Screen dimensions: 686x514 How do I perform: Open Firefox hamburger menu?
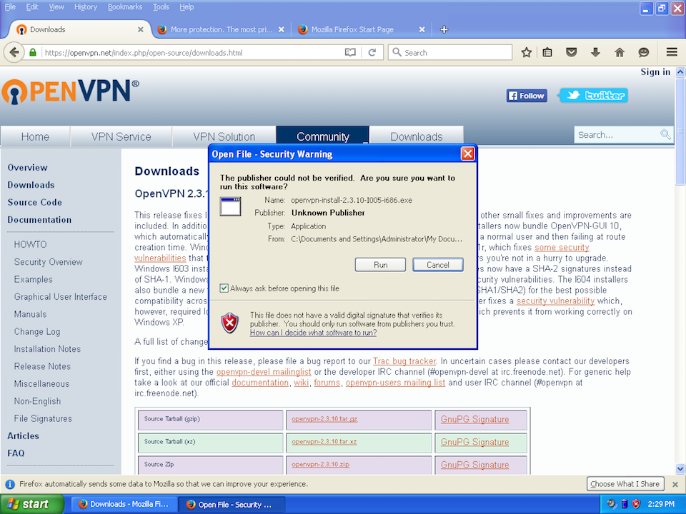[x=672, y=52]
